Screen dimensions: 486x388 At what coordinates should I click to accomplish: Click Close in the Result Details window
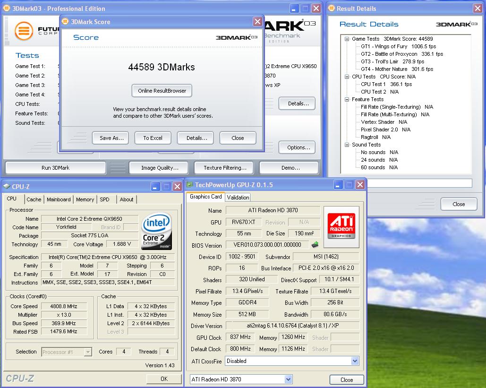point(459,204)
